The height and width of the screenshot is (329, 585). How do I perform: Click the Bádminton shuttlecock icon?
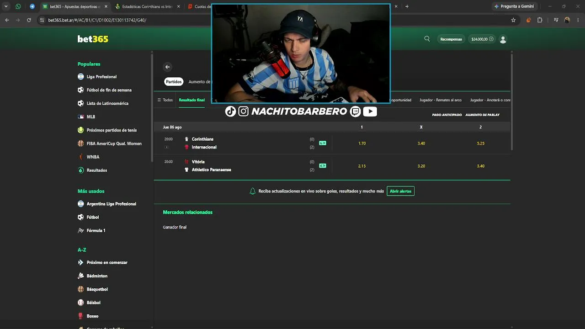point(81,276)
